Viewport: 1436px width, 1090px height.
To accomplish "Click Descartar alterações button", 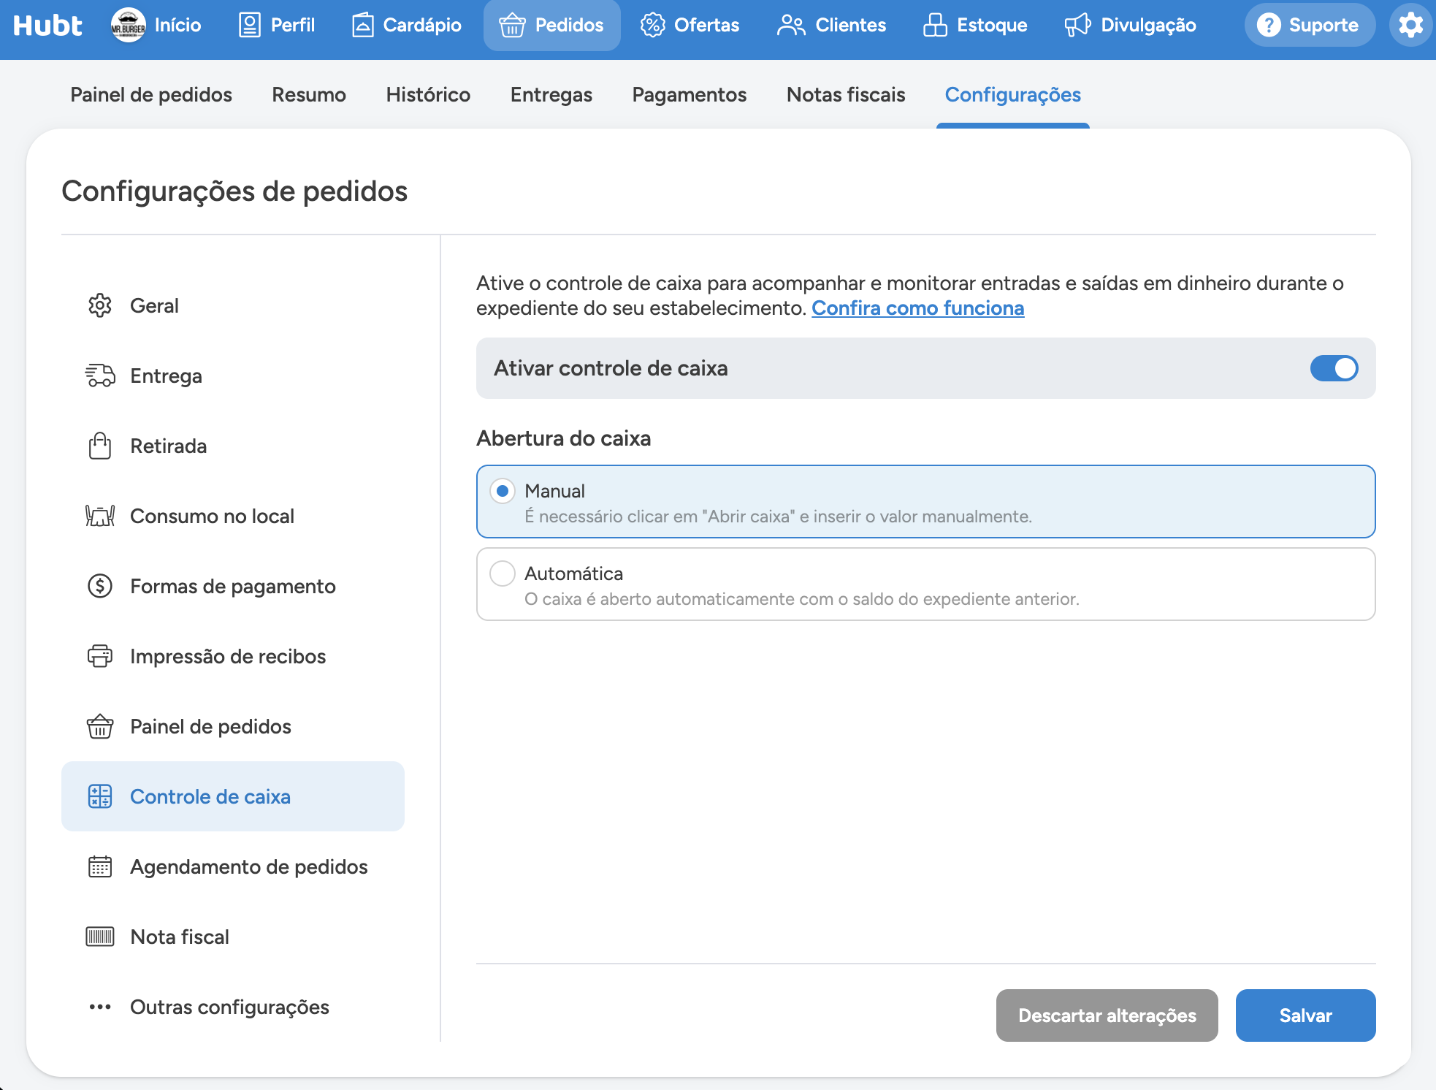I will [x=1107, y=1015].
